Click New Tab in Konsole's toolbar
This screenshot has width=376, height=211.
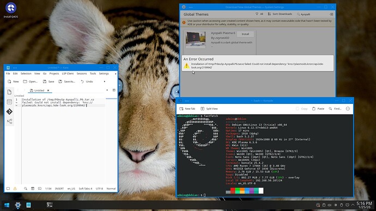187,109
